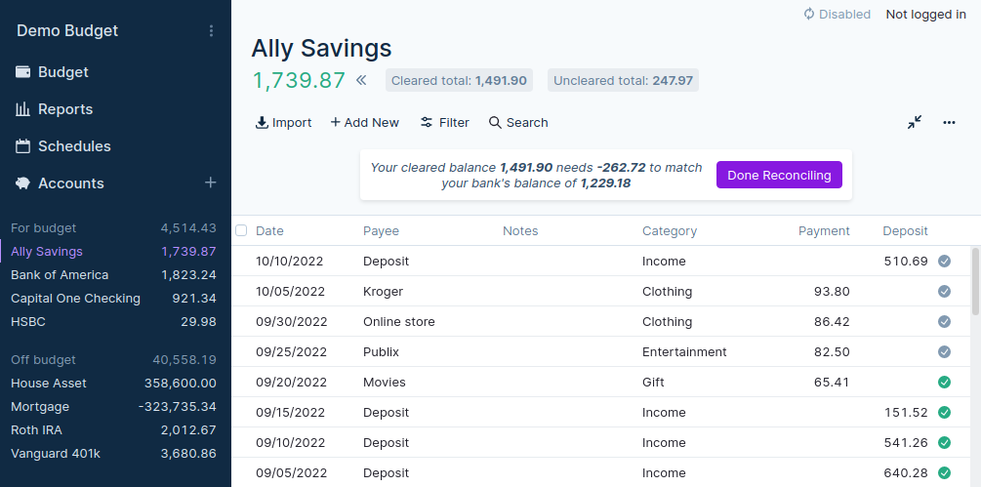Toggle cleared status of Movies transaction
The height and width of the screenshot is (487, 981).
point(944,382)
